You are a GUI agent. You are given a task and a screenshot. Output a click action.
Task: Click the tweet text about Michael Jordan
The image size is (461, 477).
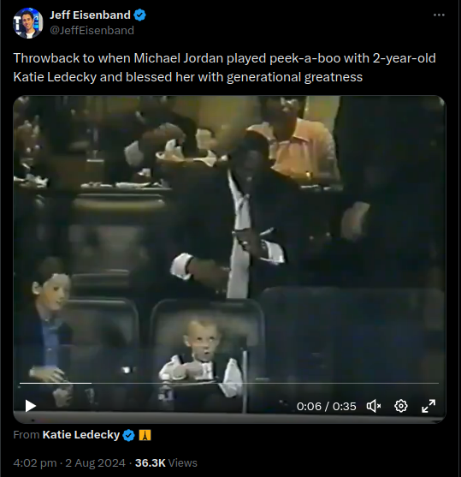[x=225, y=68]
